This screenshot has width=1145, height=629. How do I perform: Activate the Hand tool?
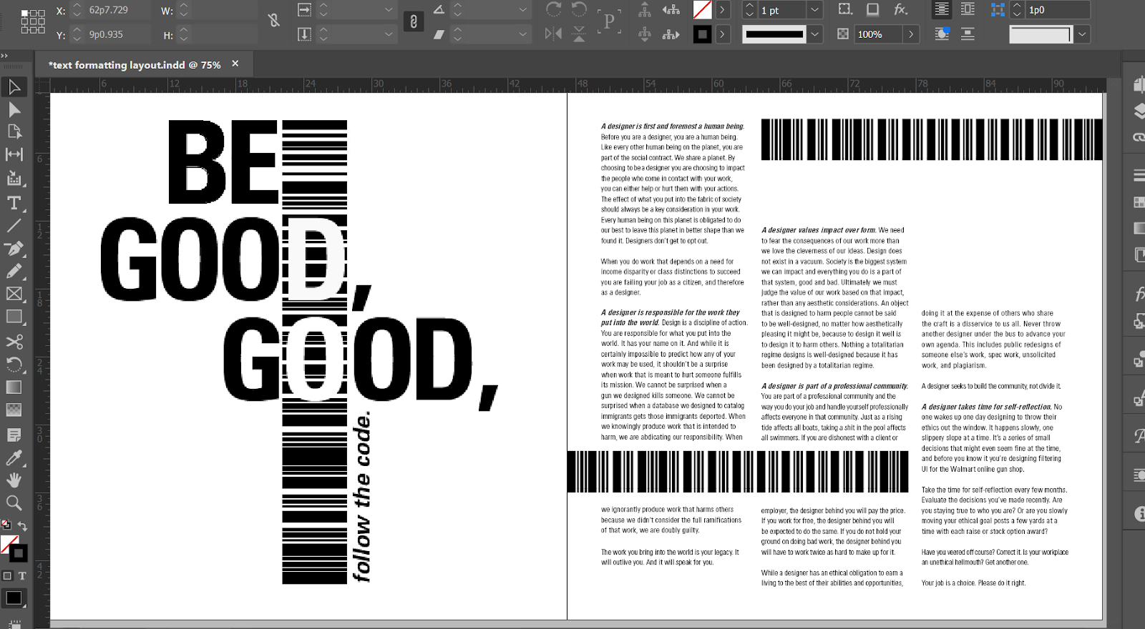(14, 480)
